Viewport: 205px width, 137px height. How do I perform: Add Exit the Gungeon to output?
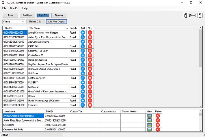(83, 78)
